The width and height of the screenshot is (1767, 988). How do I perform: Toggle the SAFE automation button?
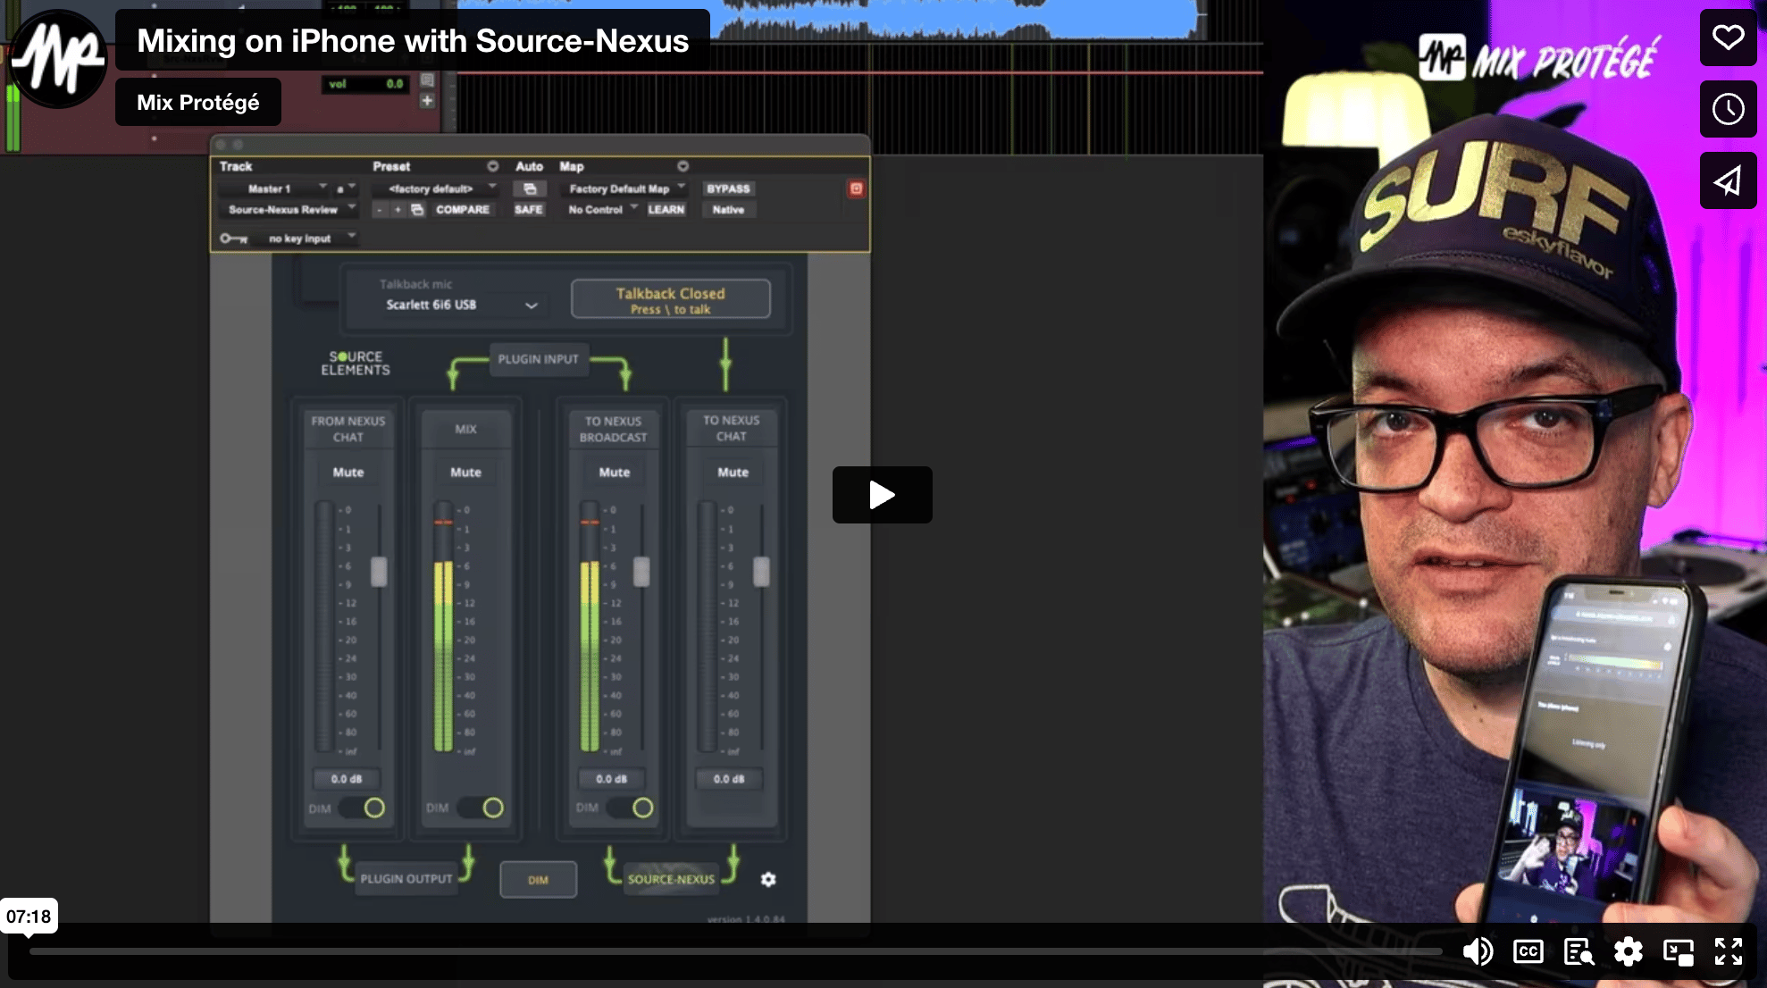point(528,209)
